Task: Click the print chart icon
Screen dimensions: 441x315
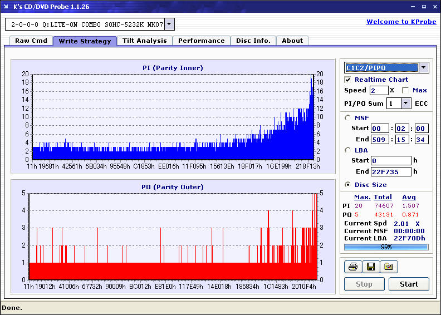Action: click(x=352, y=267)
